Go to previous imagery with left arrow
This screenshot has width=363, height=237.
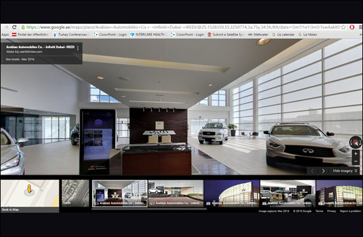click(x=312, y=171)
